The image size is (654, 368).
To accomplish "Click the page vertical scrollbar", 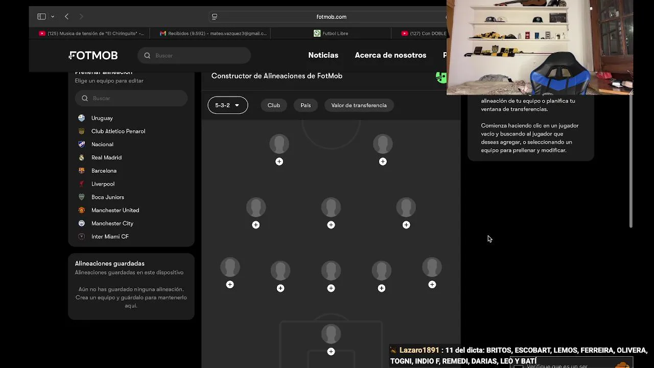I will [x=631, y=162].
